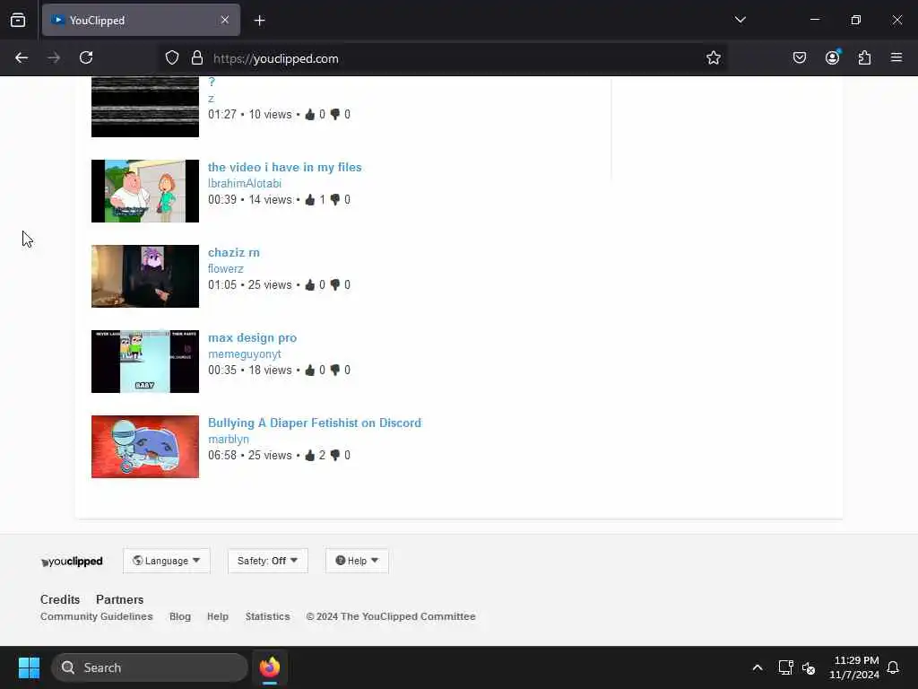Expand the Safety: Off dropdown
Viewport: 918px width, 689px height.
pos(267,561)
